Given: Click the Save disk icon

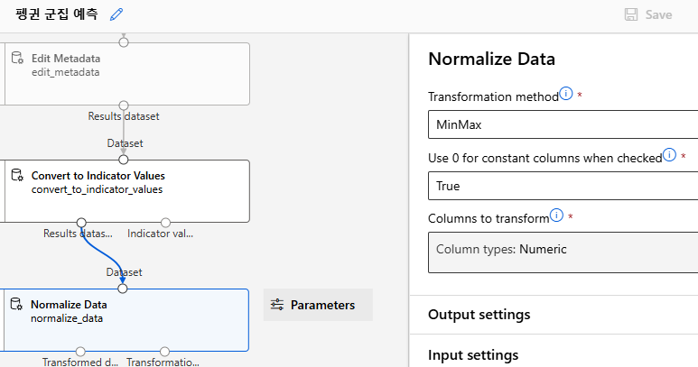Looking at the screenshot, I should pyautogui.click(x=631, y=14).
